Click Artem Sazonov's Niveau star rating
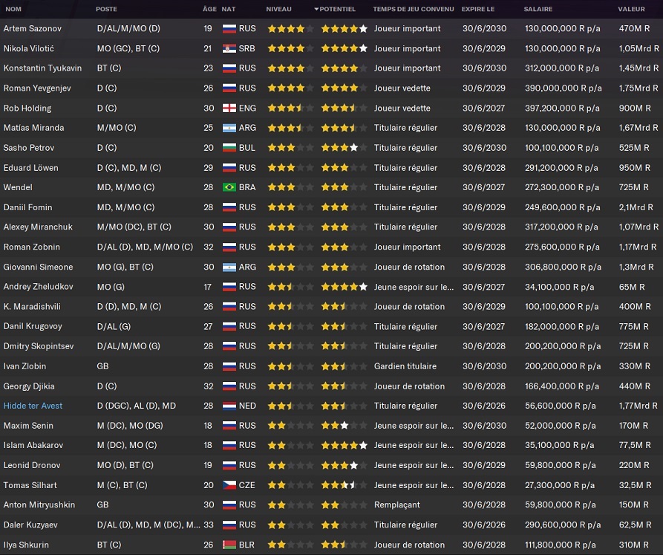The image size is (663, 555). tap(286, 29)
